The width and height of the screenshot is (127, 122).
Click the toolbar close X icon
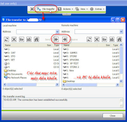coord(32,9)
